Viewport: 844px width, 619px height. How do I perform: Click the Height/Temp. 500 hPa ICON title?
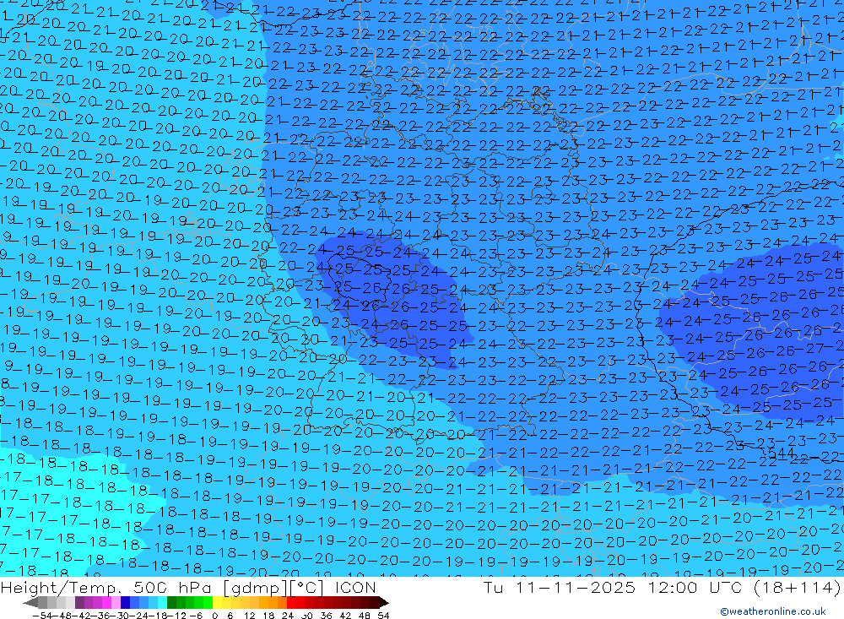click(x=188, y=587)
